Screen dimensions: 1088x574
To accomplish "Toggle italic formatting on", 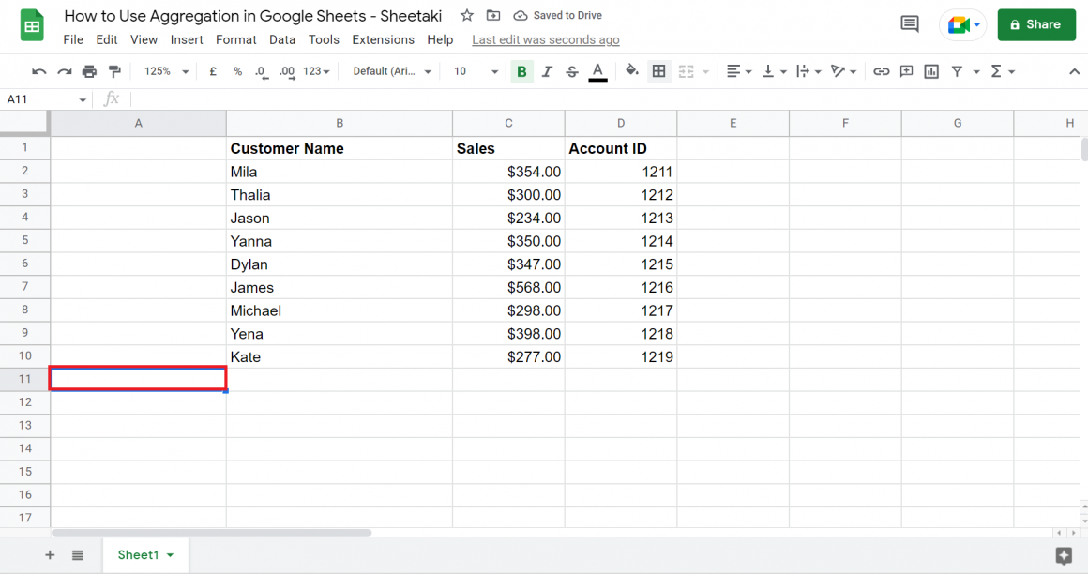I will coord(547,71).
